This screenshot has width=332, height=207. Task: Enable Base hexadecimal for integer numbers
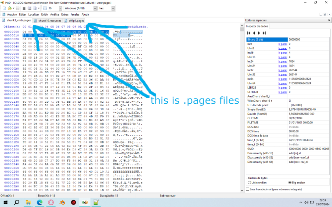click(247, 189)
